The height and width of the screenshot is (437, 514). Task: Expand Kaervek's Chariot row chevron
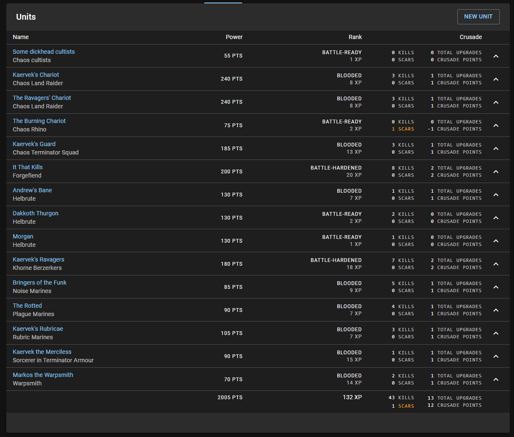496,79
